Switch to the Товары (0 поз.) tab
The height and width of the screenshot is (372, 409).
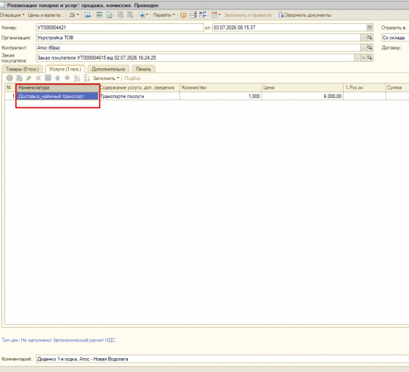coord(23,69)
